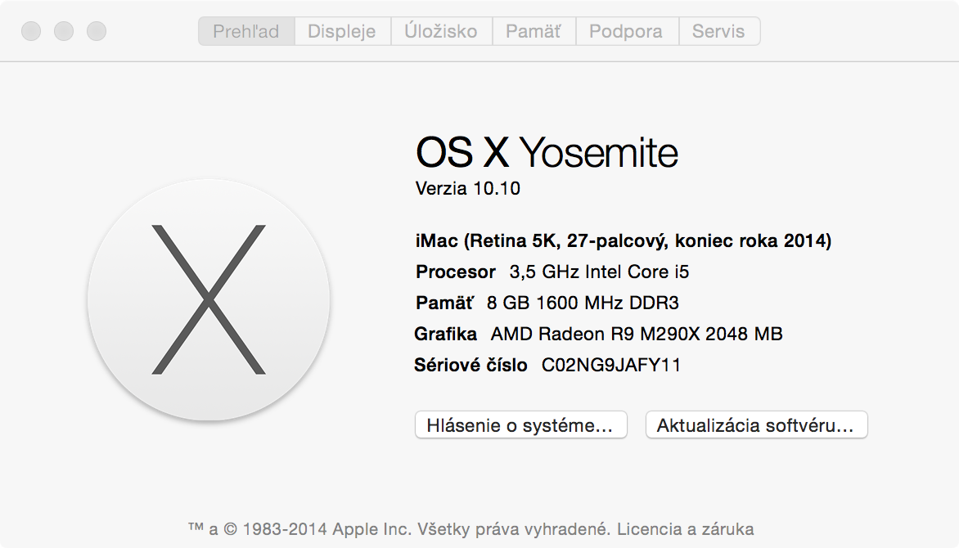Click the 8 GB 1600 MHz DDR3 memory text

tap(583, 303)
